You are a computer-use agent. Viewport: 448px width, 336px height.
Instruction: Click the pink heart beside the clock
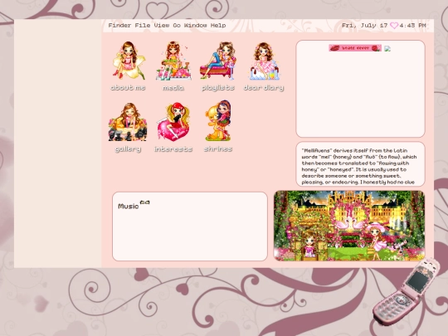(x=394, y=26)
